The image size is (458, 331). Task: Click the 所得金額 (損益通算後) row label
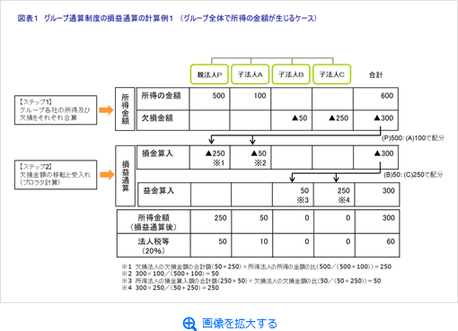coord(154,222)
